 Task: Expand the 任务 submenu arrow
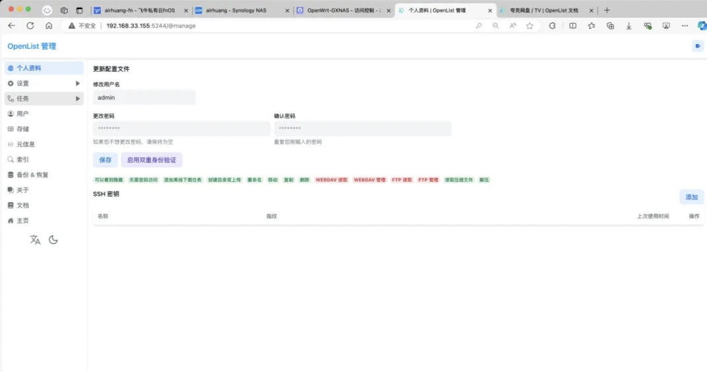point(78,98)
